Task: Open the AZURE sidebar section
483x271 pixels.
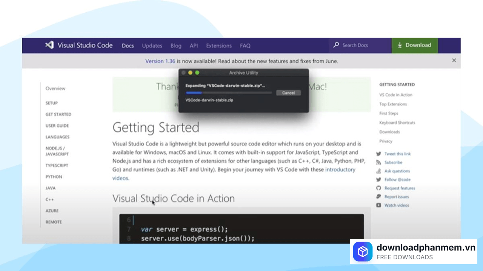Action: (x=52, y=211)
